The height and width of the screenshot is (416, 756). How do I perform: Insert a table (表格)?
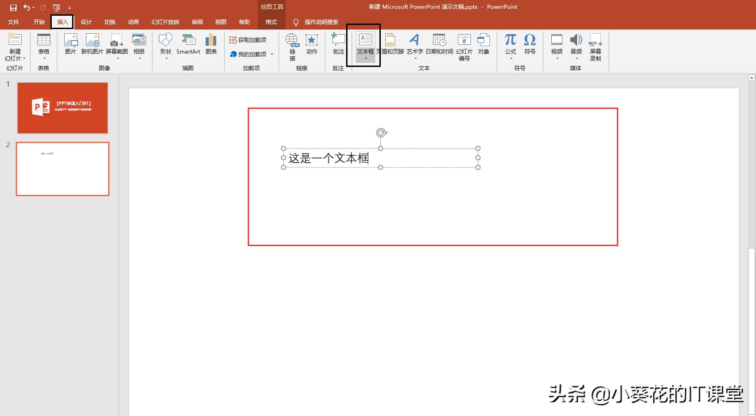pos(43,45)
